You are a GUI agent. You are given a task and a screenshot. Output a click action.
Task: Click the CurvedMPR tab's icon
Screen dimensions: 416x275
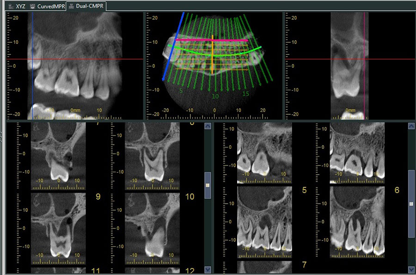[33, 6]
